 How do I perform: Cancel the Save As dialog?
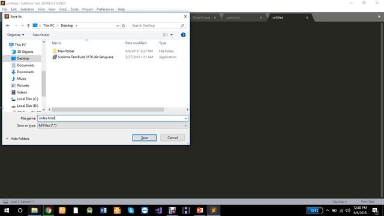172,138
